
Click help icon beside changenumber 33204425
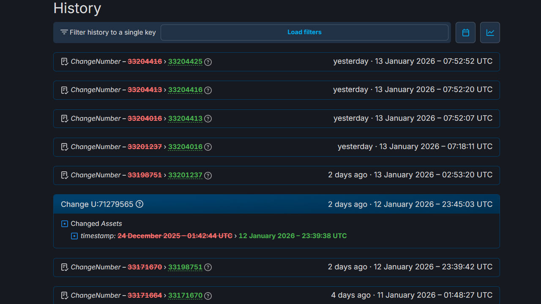[x=208, y=62]
